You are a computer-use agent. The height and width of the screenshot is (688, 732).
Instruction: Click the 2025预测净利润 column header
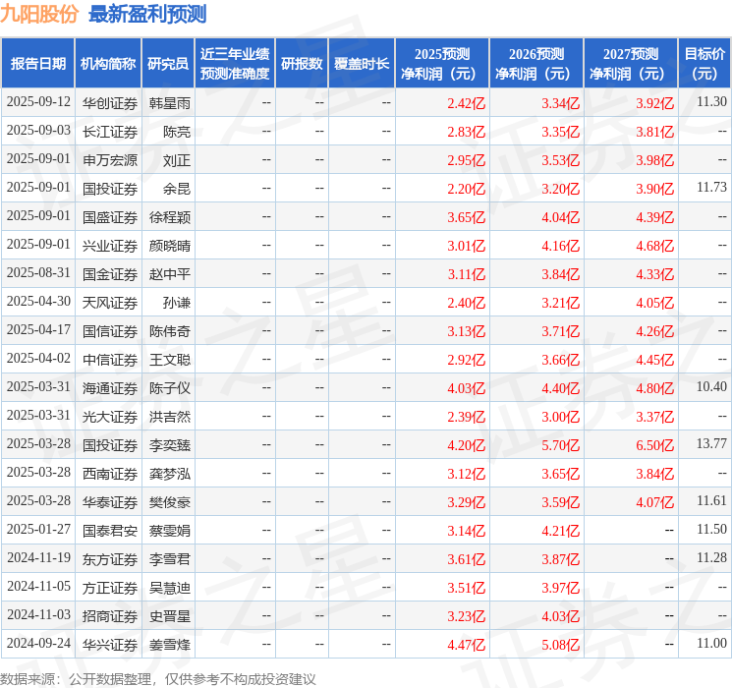[442, 64]
